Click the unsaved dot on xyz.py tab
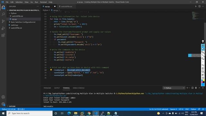Screen dimensions: 206x116 [x=55, y=6]
